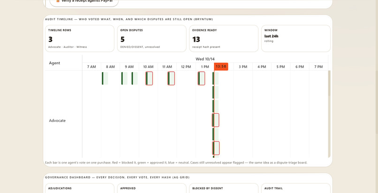Click the 6 PM time column header
Screen dimensions: 378x193
300,67
